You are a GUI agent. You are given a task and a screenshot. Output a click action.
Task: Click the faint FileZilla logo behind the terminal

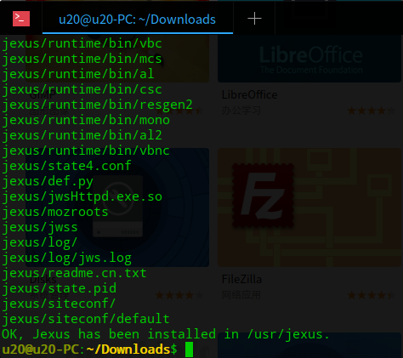[263, 196]
